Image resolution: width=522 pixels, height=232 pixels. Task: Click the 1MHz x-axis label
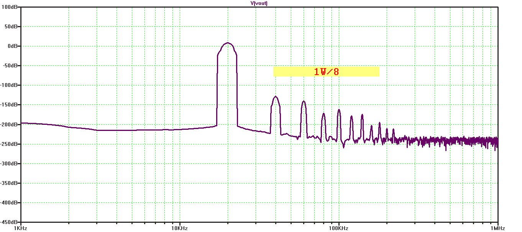pyautogui.click(x=498, y=229)
